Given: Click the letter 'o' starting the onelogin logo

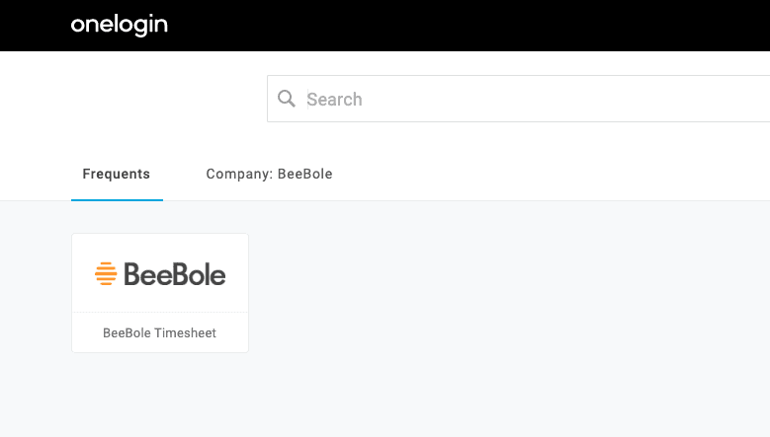Looking at the screenshot, I should tap(77, 26).
